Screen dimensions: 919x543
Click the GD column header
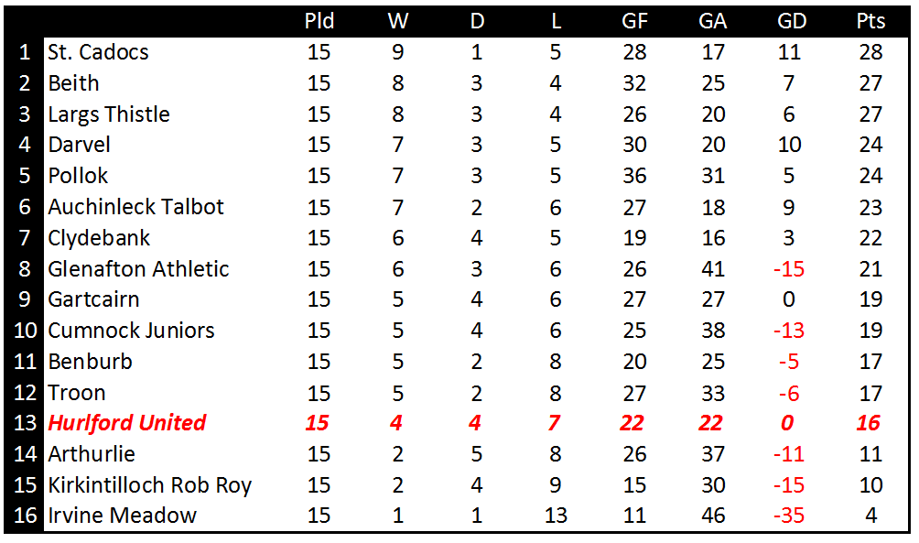pyautogui.click(x=789, y=21)
